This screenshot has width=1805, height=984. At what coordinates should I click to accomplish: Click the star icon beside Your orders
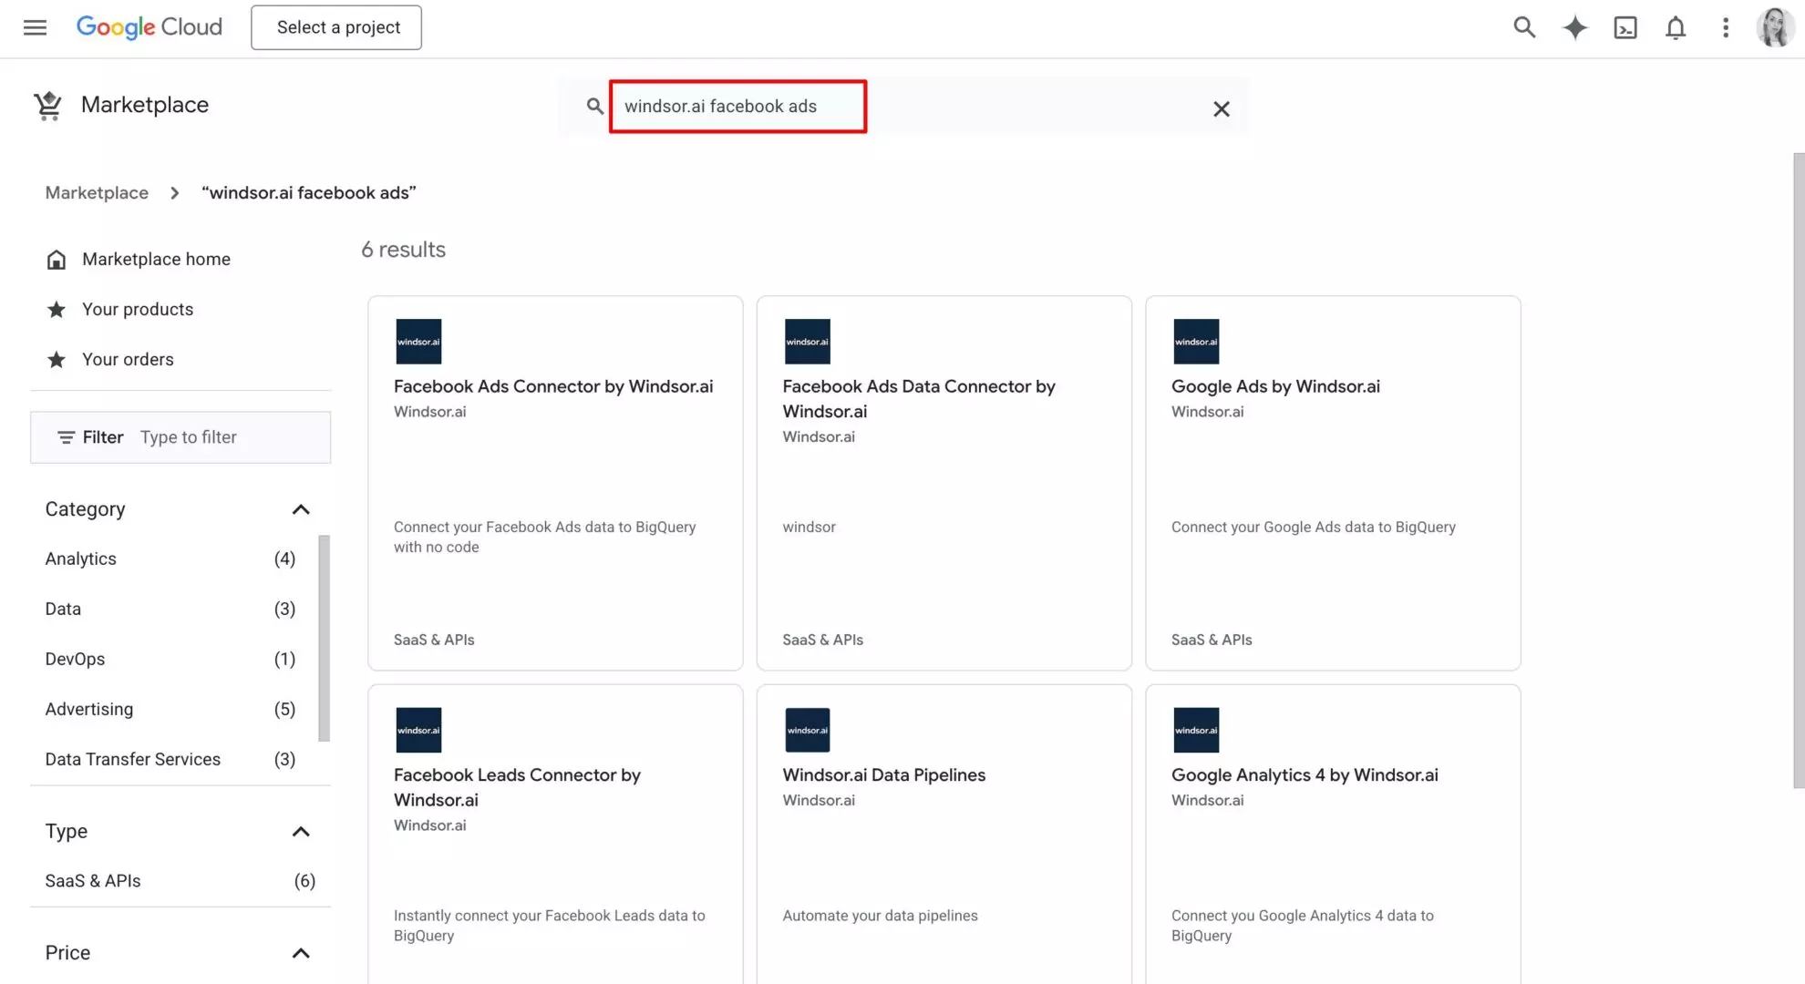pyautogui.click(x=57, y=360)
